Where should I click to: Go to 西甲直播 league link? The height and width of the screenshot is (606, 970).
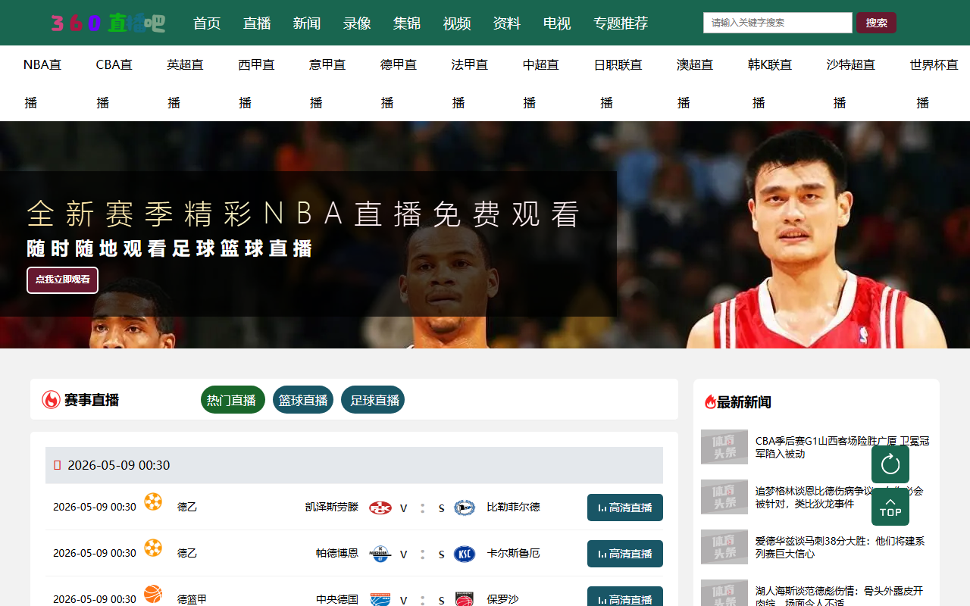[x=256, y=83]
